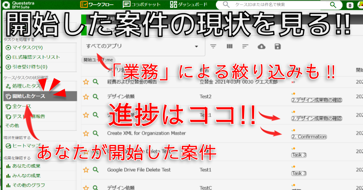Click the その他のグラフ bar chart icon
The height and width of the screenshot is (190, 363).
[x=8, y=185]
